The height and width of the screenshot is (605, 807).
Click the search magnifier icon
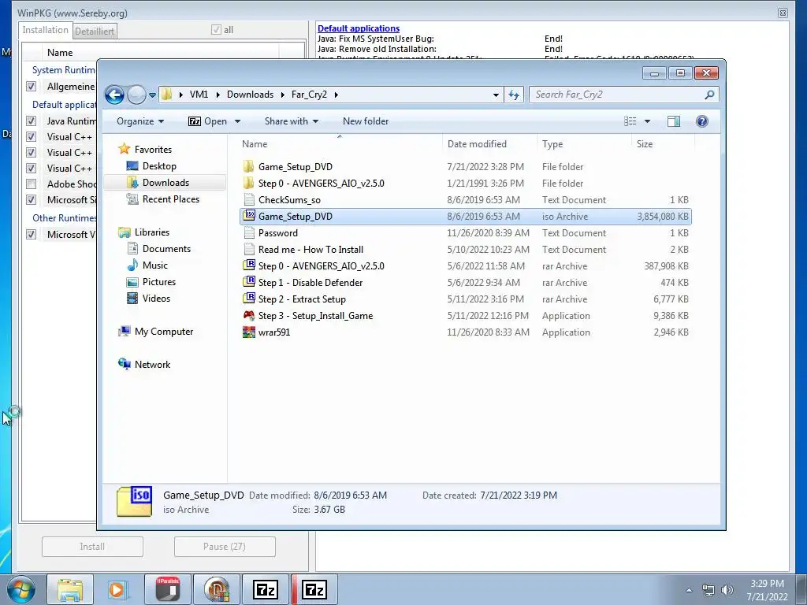(709, 95)
